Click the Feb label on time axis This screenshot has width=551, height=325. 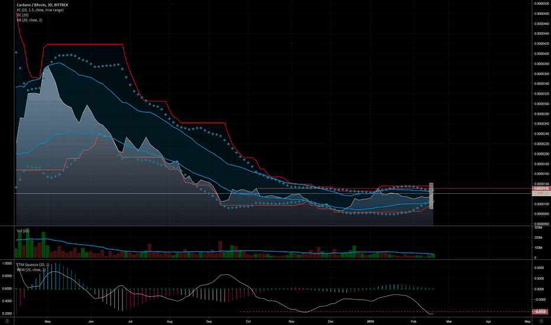point(413,321)
